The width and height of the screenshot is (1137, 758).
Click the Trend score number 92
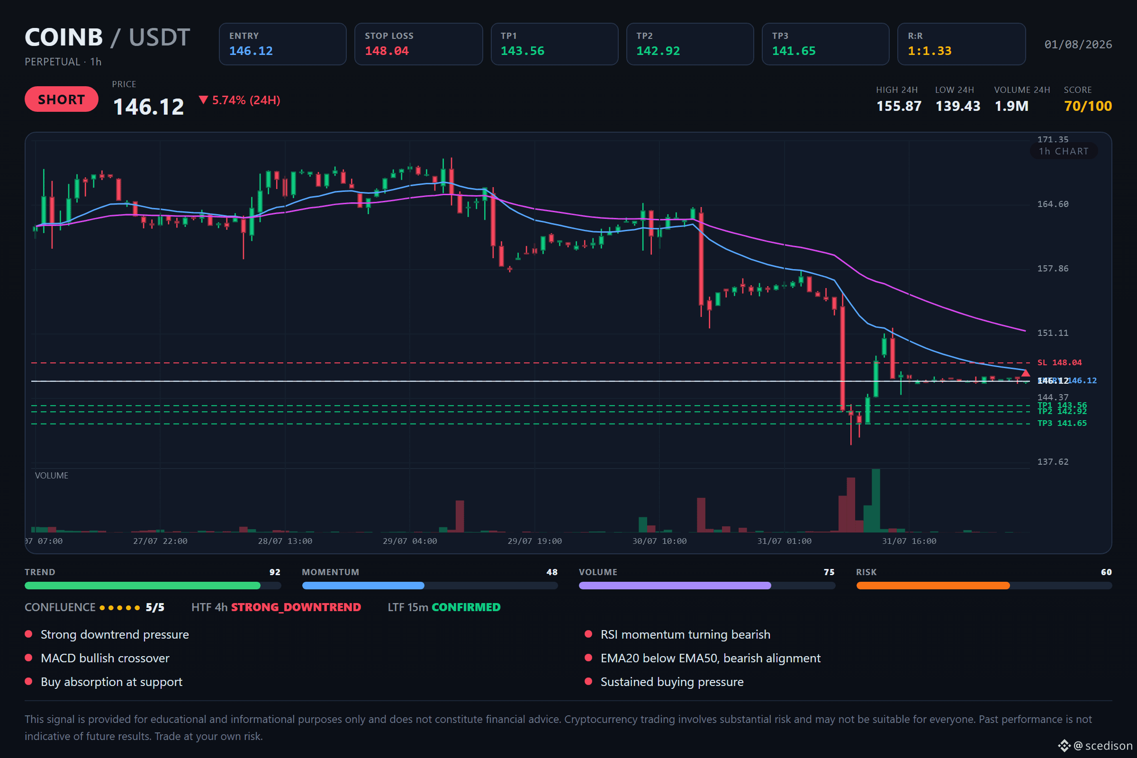(275, 572)
